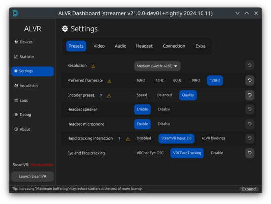The width and height of the screenshot is (271, 204).
Task: Click the Hand tracking interaction help icon
Action: [119, 139]
